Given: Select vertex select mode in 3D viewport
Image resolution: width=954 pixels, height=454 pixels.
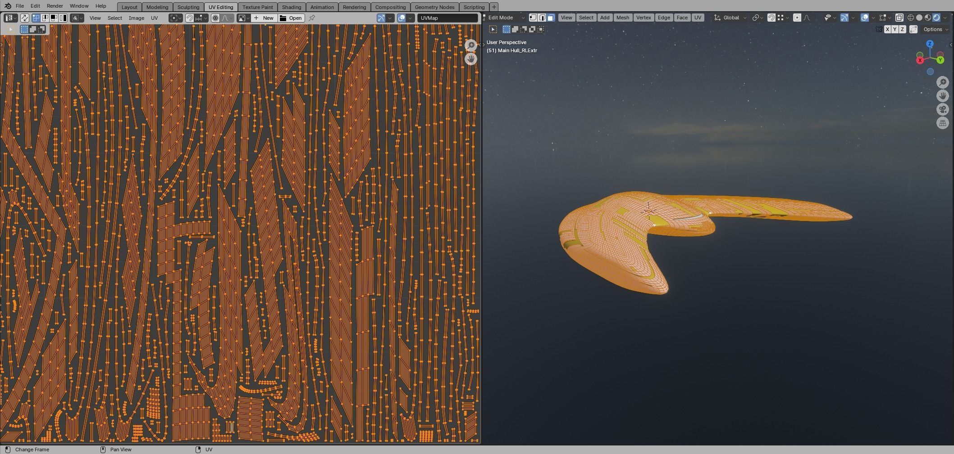Looking at the screenshot, I should pos(533,18).
